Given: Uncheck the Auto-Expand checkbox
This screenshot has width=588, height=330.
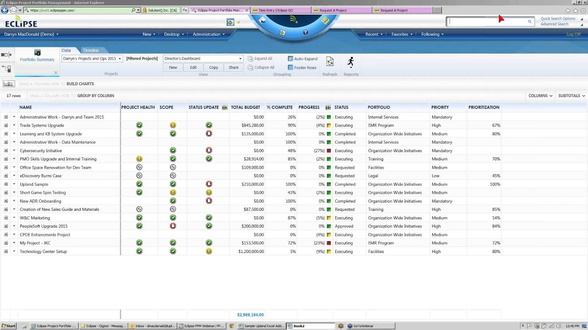Looking at the screenshot, I should (290, 59).
